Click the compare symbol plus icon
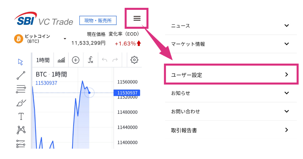The height and width of the screenshot is (159, 303). pyautogui.click(x=76, y=60)
